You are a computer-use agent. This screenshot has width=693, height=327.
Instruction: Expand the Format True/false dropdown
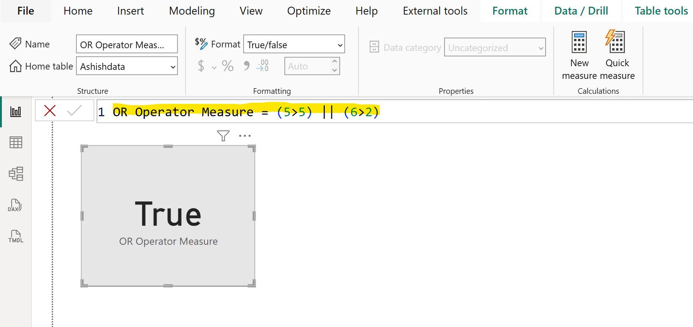pyautogui.click(x=340, y=45)
